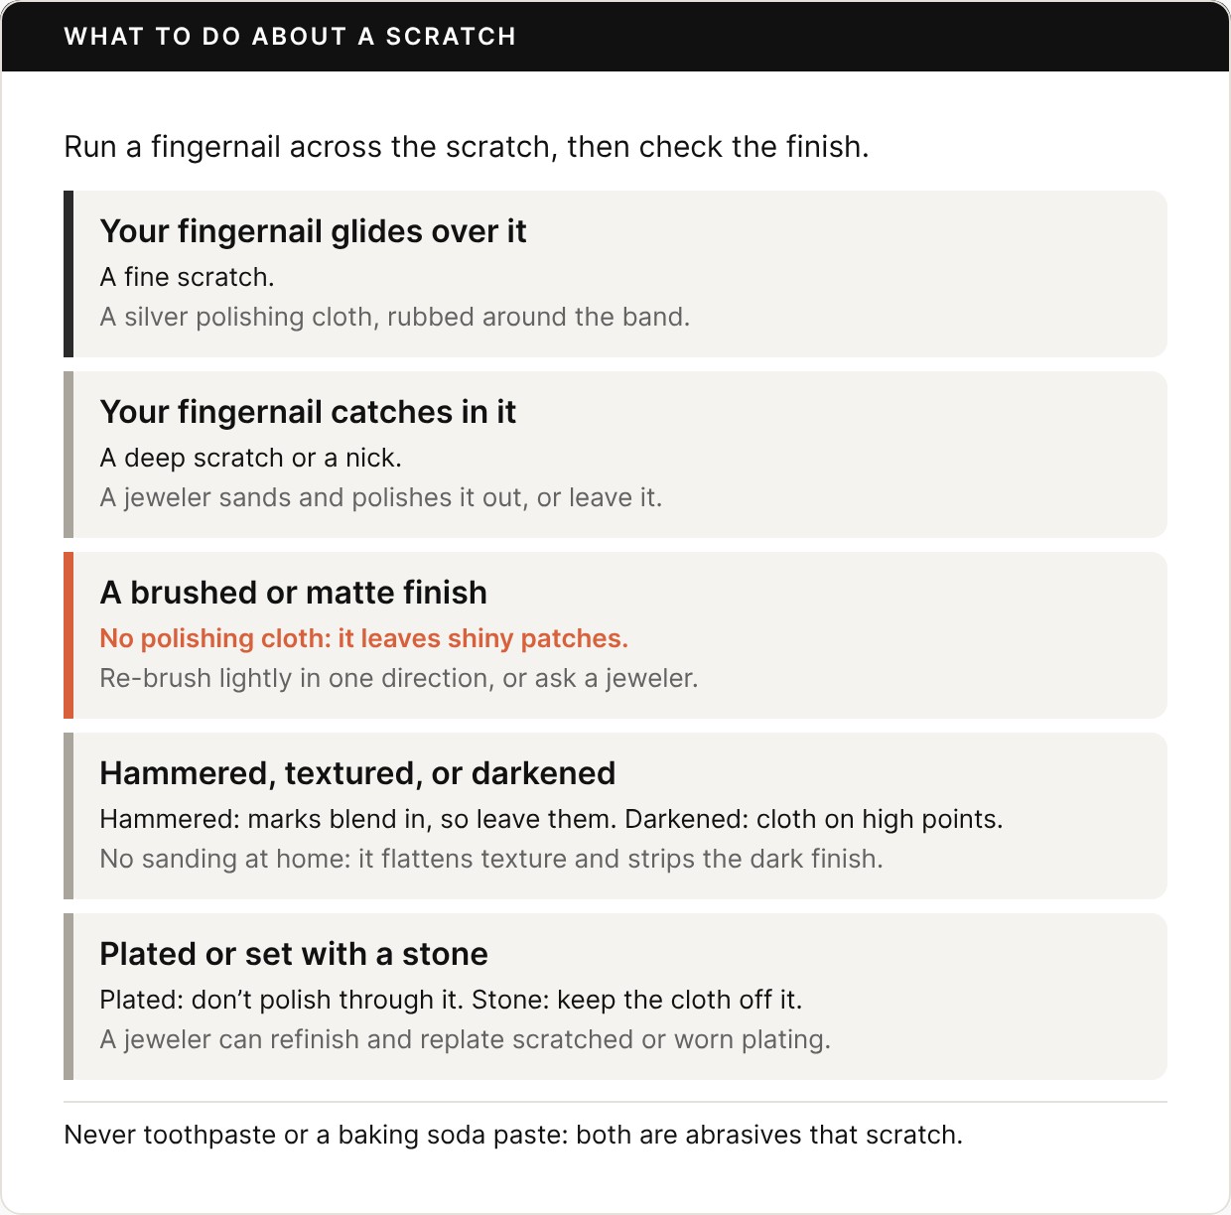Click the 'Re-brush lightly in one direction' line
1231x1215 pixels.
[399, 678]
